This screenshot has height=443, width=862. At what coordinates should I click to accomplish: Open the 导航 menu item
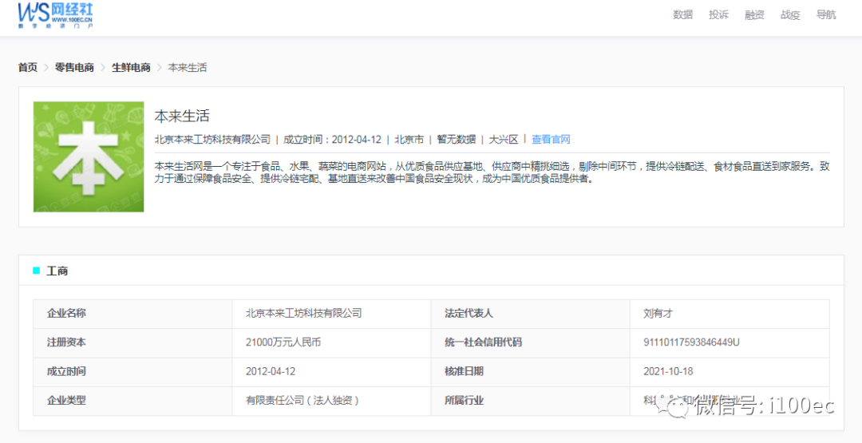click(826, 14)
